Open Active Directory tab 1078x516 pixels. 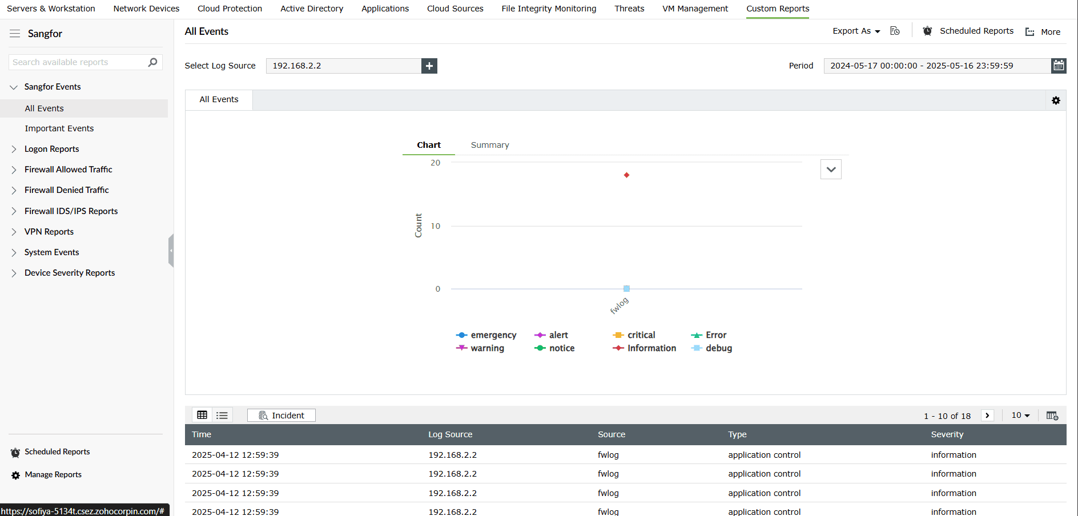312,9
